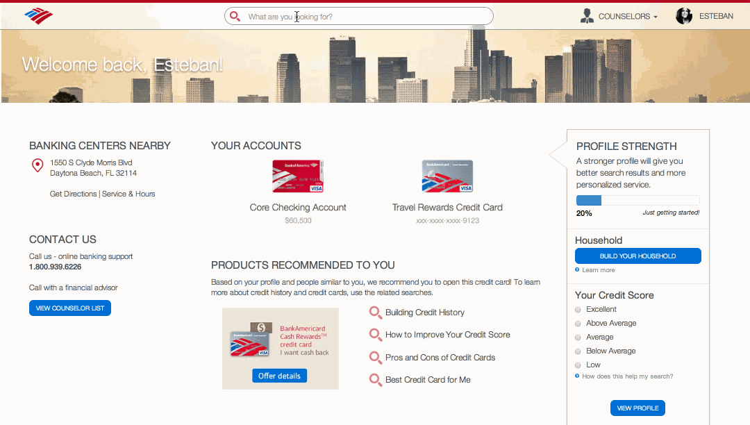Open Esteban's profile avatar

pyautogui.click(x=684, y=16)
